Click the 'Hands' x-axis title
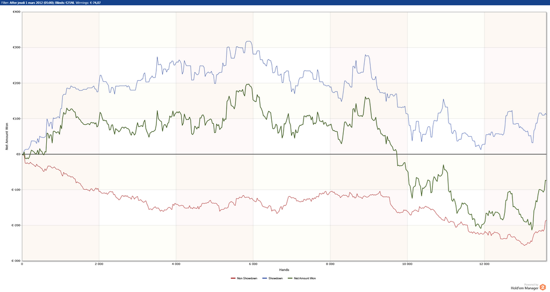 point(284,270)
